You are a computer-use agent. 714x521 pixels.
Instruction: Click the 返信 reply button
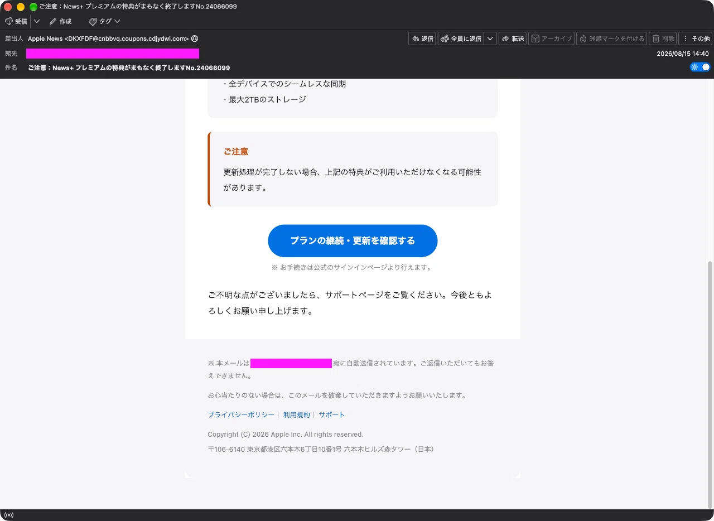(422, 38)
